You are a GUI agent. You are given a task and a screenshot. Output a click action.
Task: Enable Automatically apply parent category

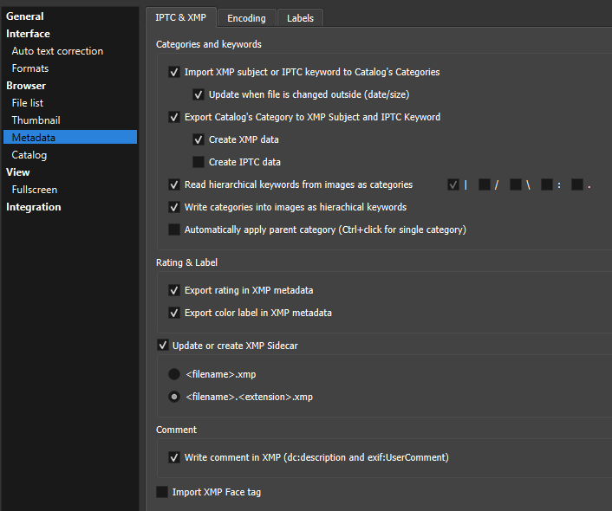pyautogui.click(x=174, y=230)
